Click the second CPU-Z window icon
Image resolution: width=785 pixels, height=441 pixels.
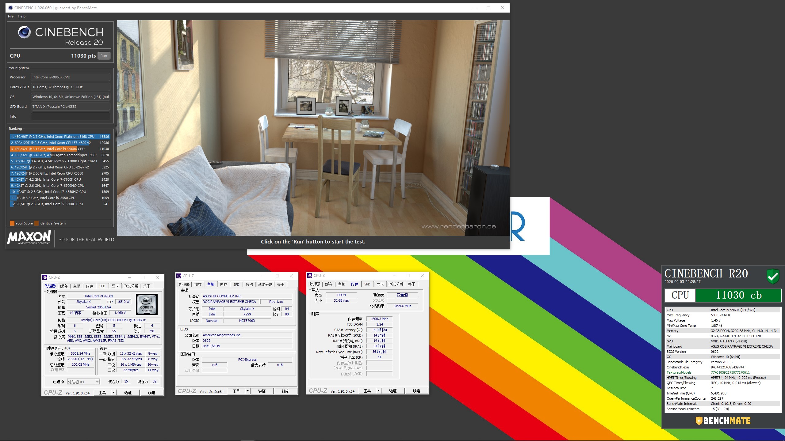point(179,276)
